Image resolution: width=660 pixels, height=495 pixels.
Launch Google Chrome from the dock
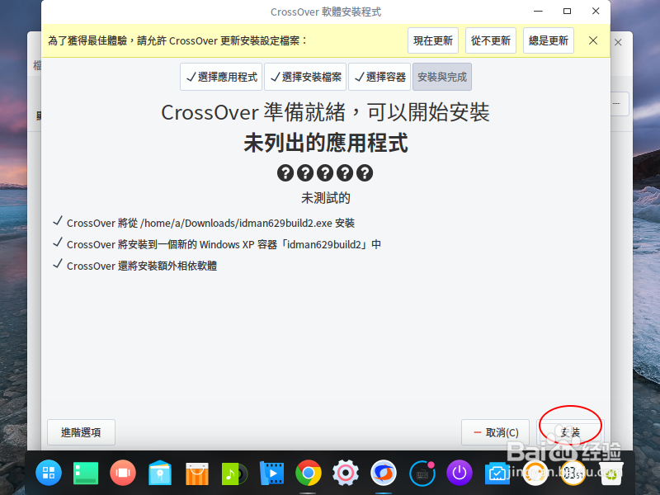309,473
